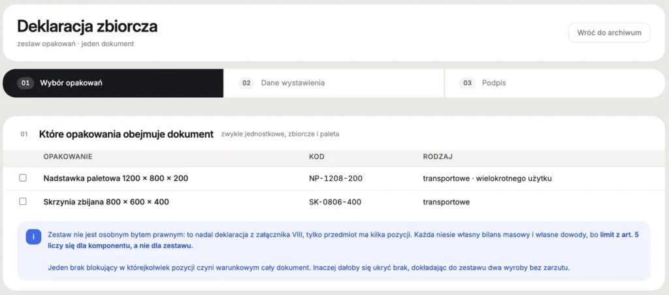The image size is (669, 295).
Task: Click the KOD column header
Action: tap(317, 157)
